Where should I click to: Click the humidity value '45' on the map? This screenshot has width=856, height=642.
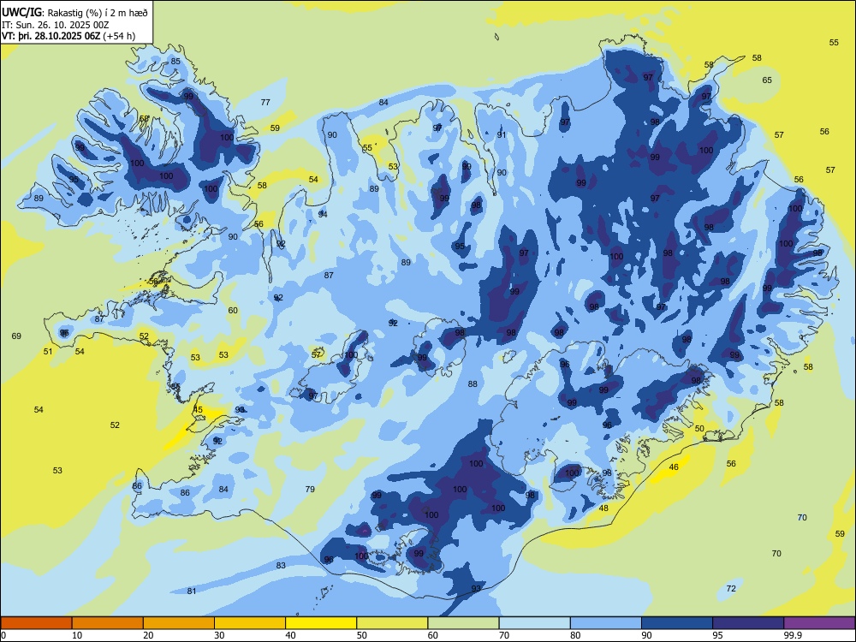(x=199, y=409)
